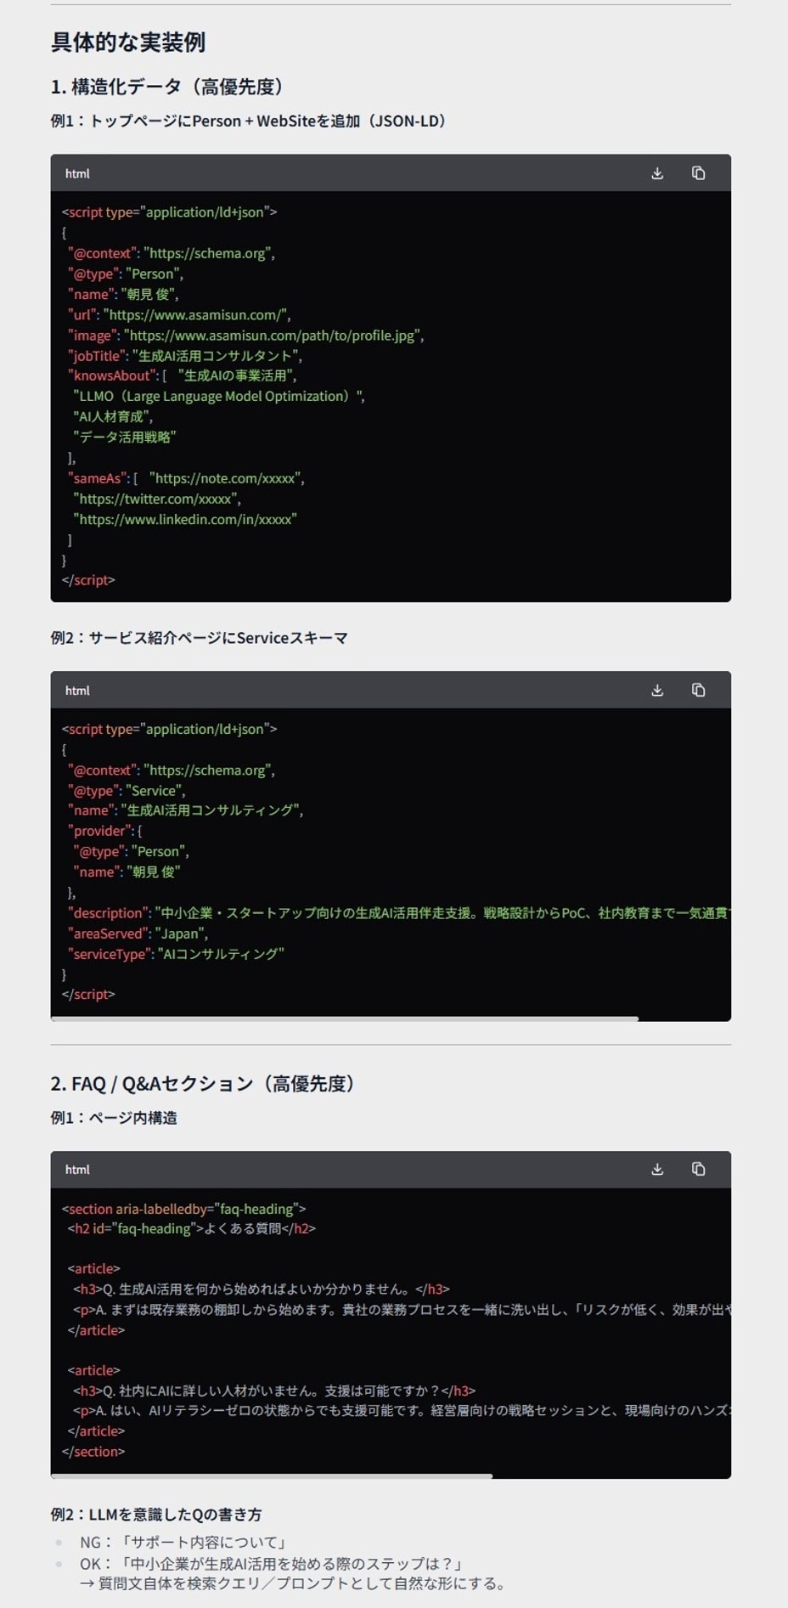Image resolution: width=788 pixels, height=1608 pixels.
Task: Download the Person JSON-LD code block
Action: 657,173
